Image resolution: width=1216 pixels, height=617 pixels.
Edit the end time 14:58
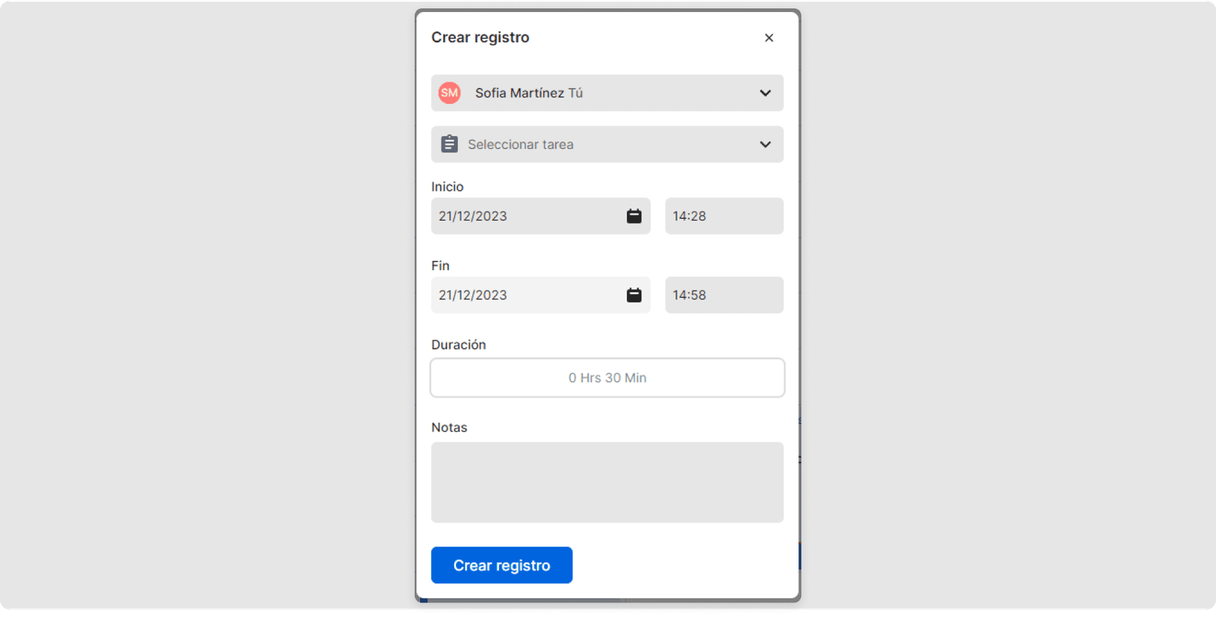[x=724, y=295]
